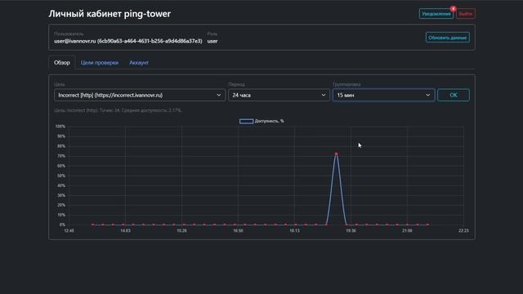This screenshot has width=523, height=294.
Task: Open the Уведомления notifications button
Action: [436, 14]
